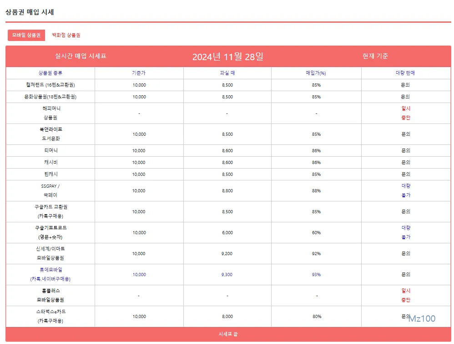454x344 pixels.
Task: Switch to the 백화점 상품권 tab
Action: pos(66,35)
